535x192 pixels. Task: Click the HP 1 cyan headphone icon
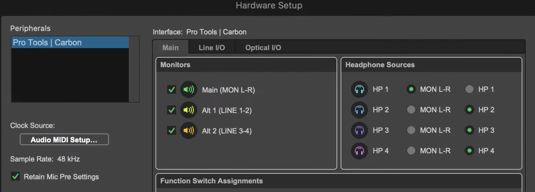[359, 89]
